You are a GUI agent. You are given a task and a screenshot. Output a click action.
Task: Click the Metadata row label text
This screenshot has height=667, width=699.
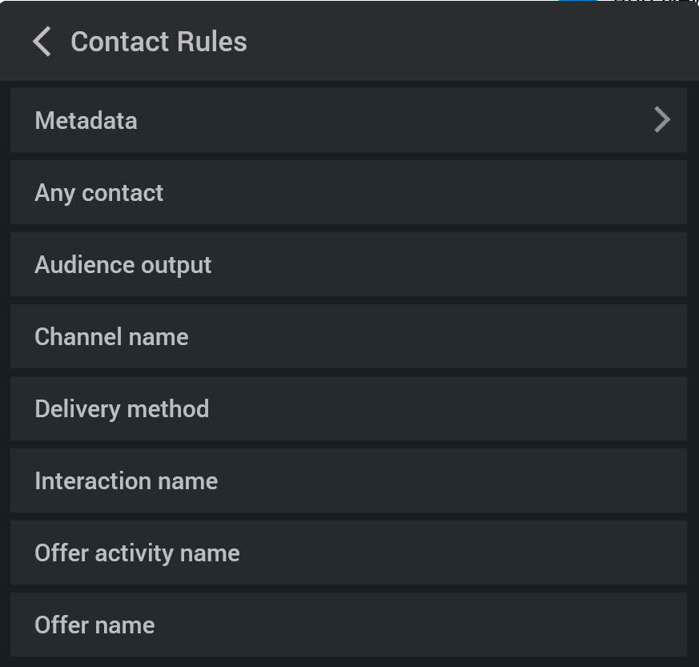tap(86, 121)
